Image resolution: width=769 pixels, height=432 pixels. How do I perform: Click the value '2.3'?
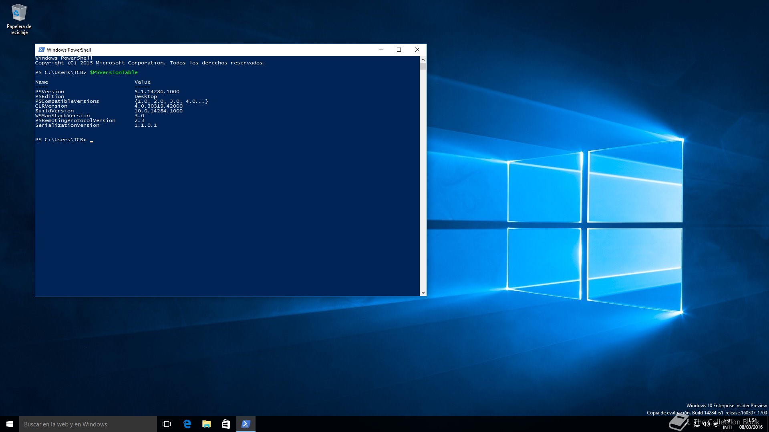[139, 120]
